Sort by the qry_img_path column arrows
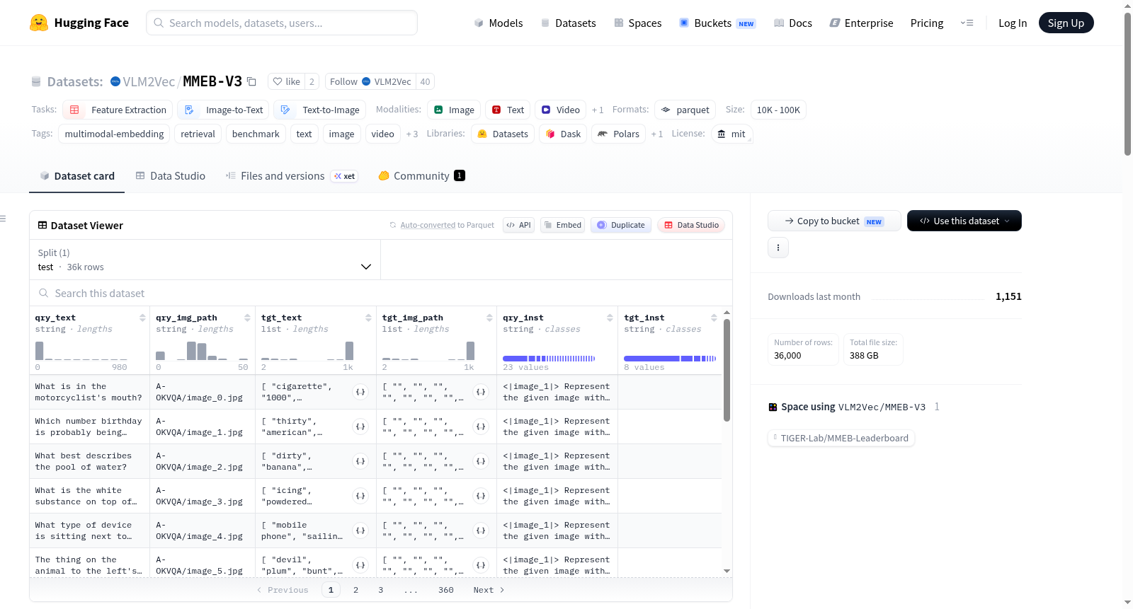Viewport: 1133px width, 609px height. pos(247,318)
